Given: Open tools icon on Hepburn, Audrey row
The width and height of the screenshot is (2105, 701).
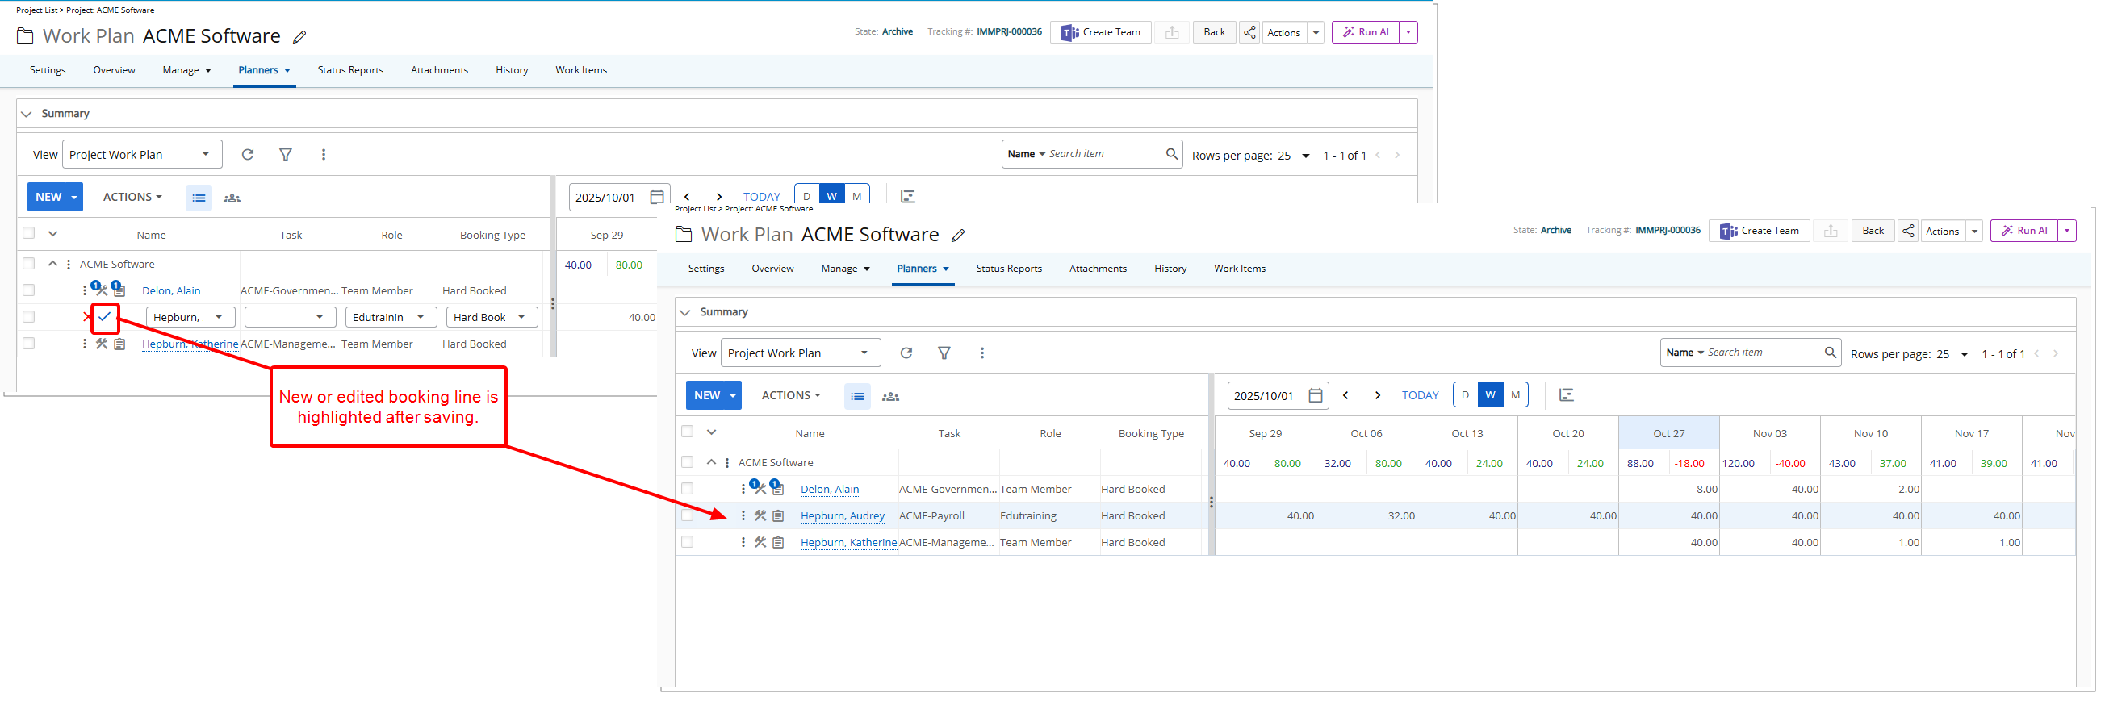Looking at the screenshot, I should click(x=760, y=515).
